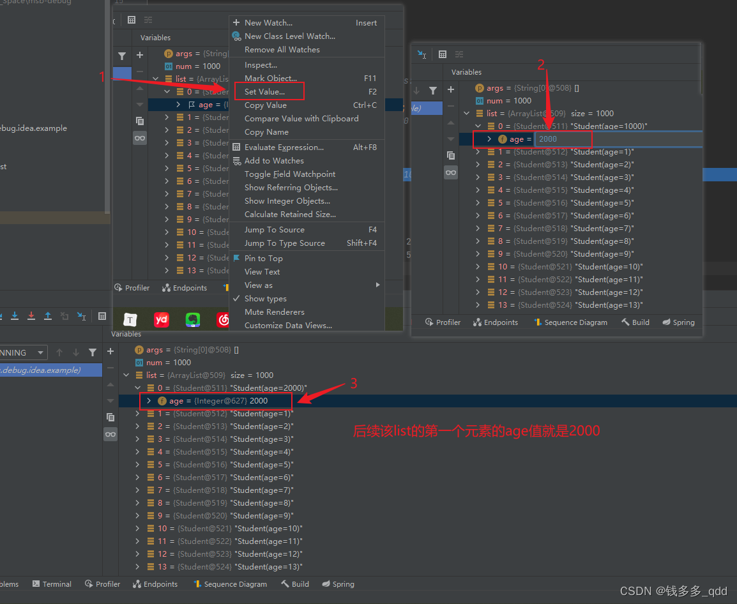Image resolution: width=737 pixels, height=604 pixels.
Task: Toggle glasses watches icon in right panel
Action: pyautogui.click(x=451, y=172)
